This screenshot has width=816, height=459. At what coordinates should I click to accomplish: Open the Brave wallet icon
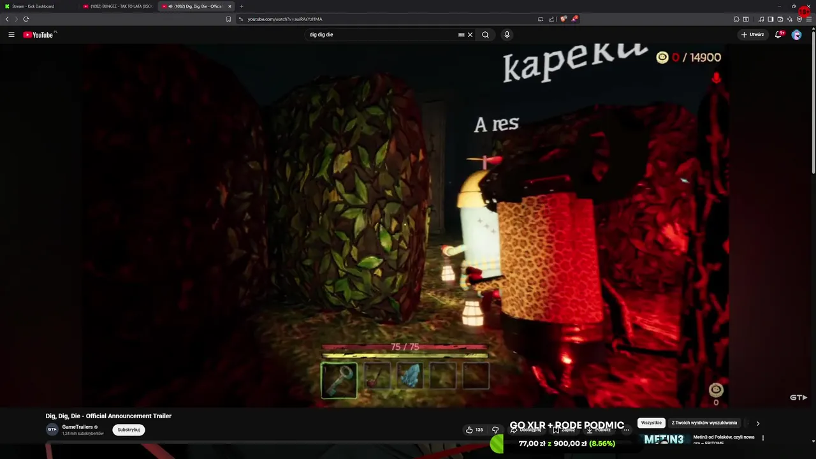(780, 19)
